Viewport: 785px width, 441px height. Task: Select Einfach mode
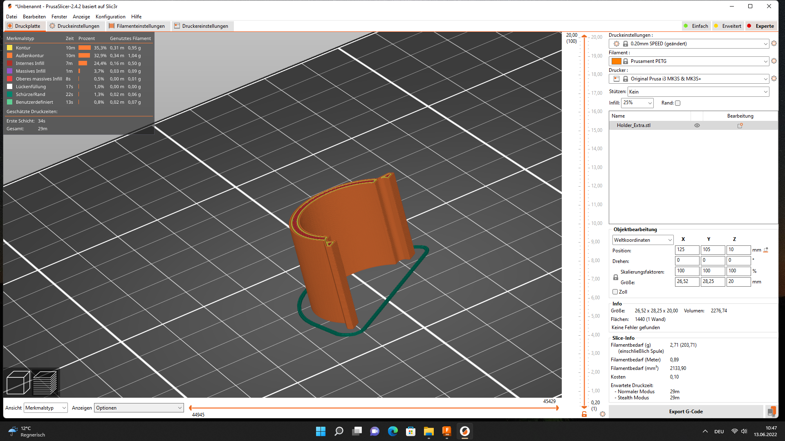696,26
